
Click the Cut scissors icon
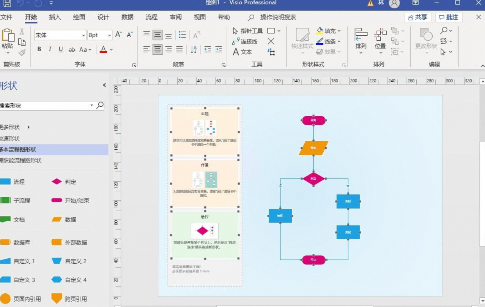[x=22, y=32]
